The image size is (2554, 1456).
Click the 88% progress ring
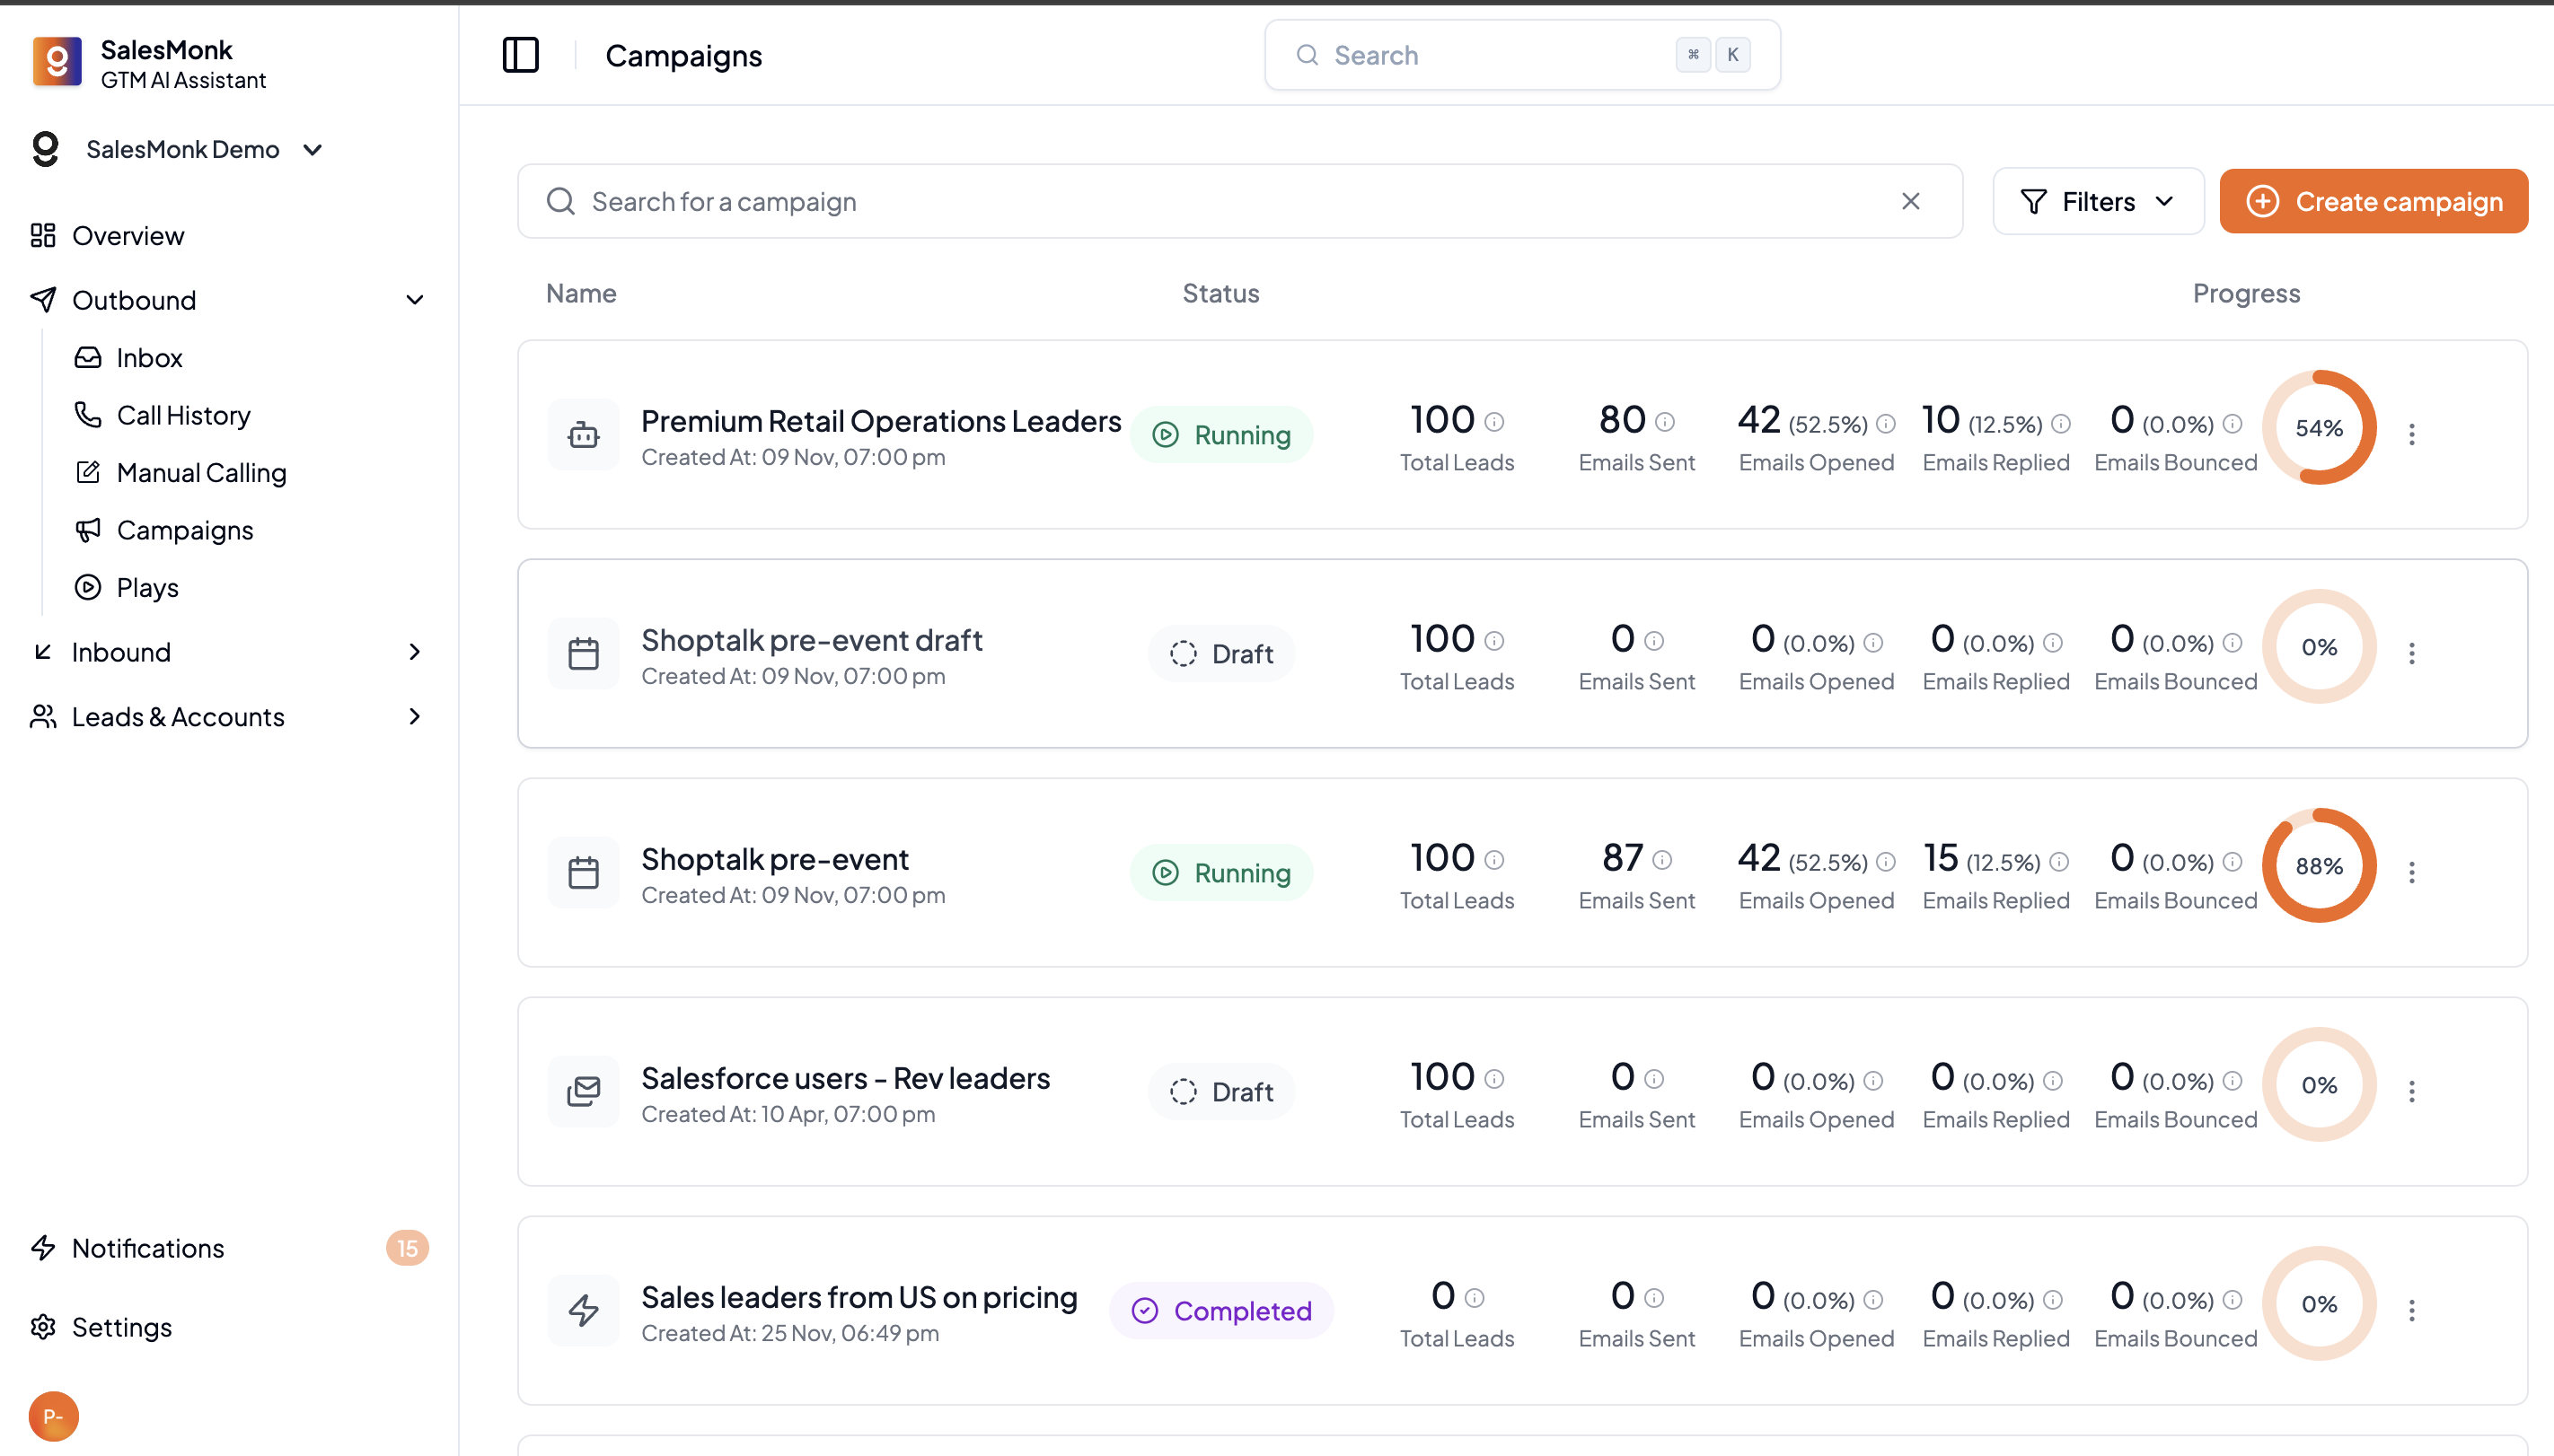(x=2319, y=866)
